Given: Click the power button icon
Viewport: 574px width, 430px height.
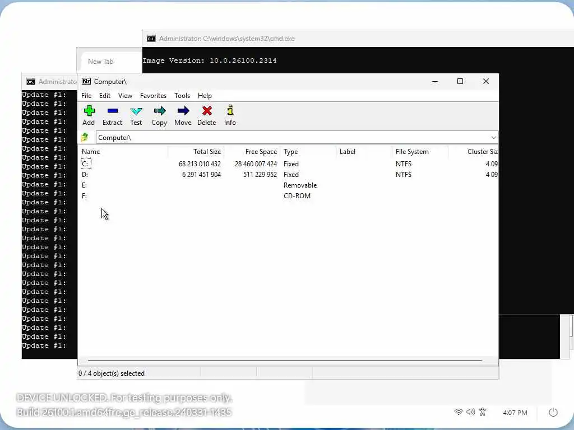Looking at the screenshot, I should pyautogui.click(x=553, y=412).
